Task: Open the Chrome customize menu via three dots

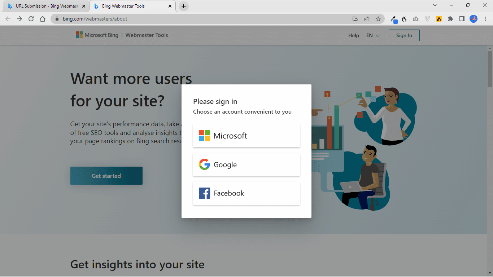Action: click(485, 19)
